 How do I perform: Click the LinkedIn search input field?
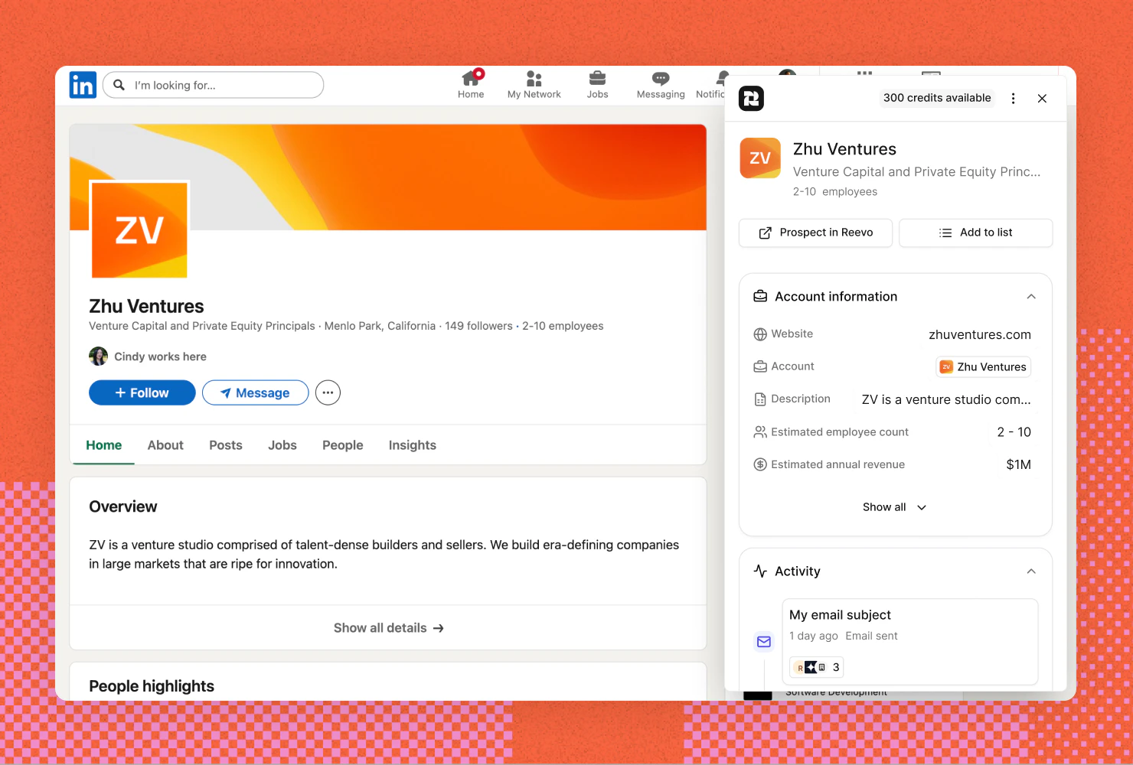coord(213,85)
